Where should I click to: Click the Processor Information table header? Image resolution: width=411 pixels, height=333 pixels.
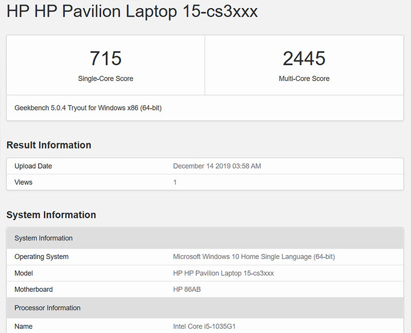(x=205, y=308)
